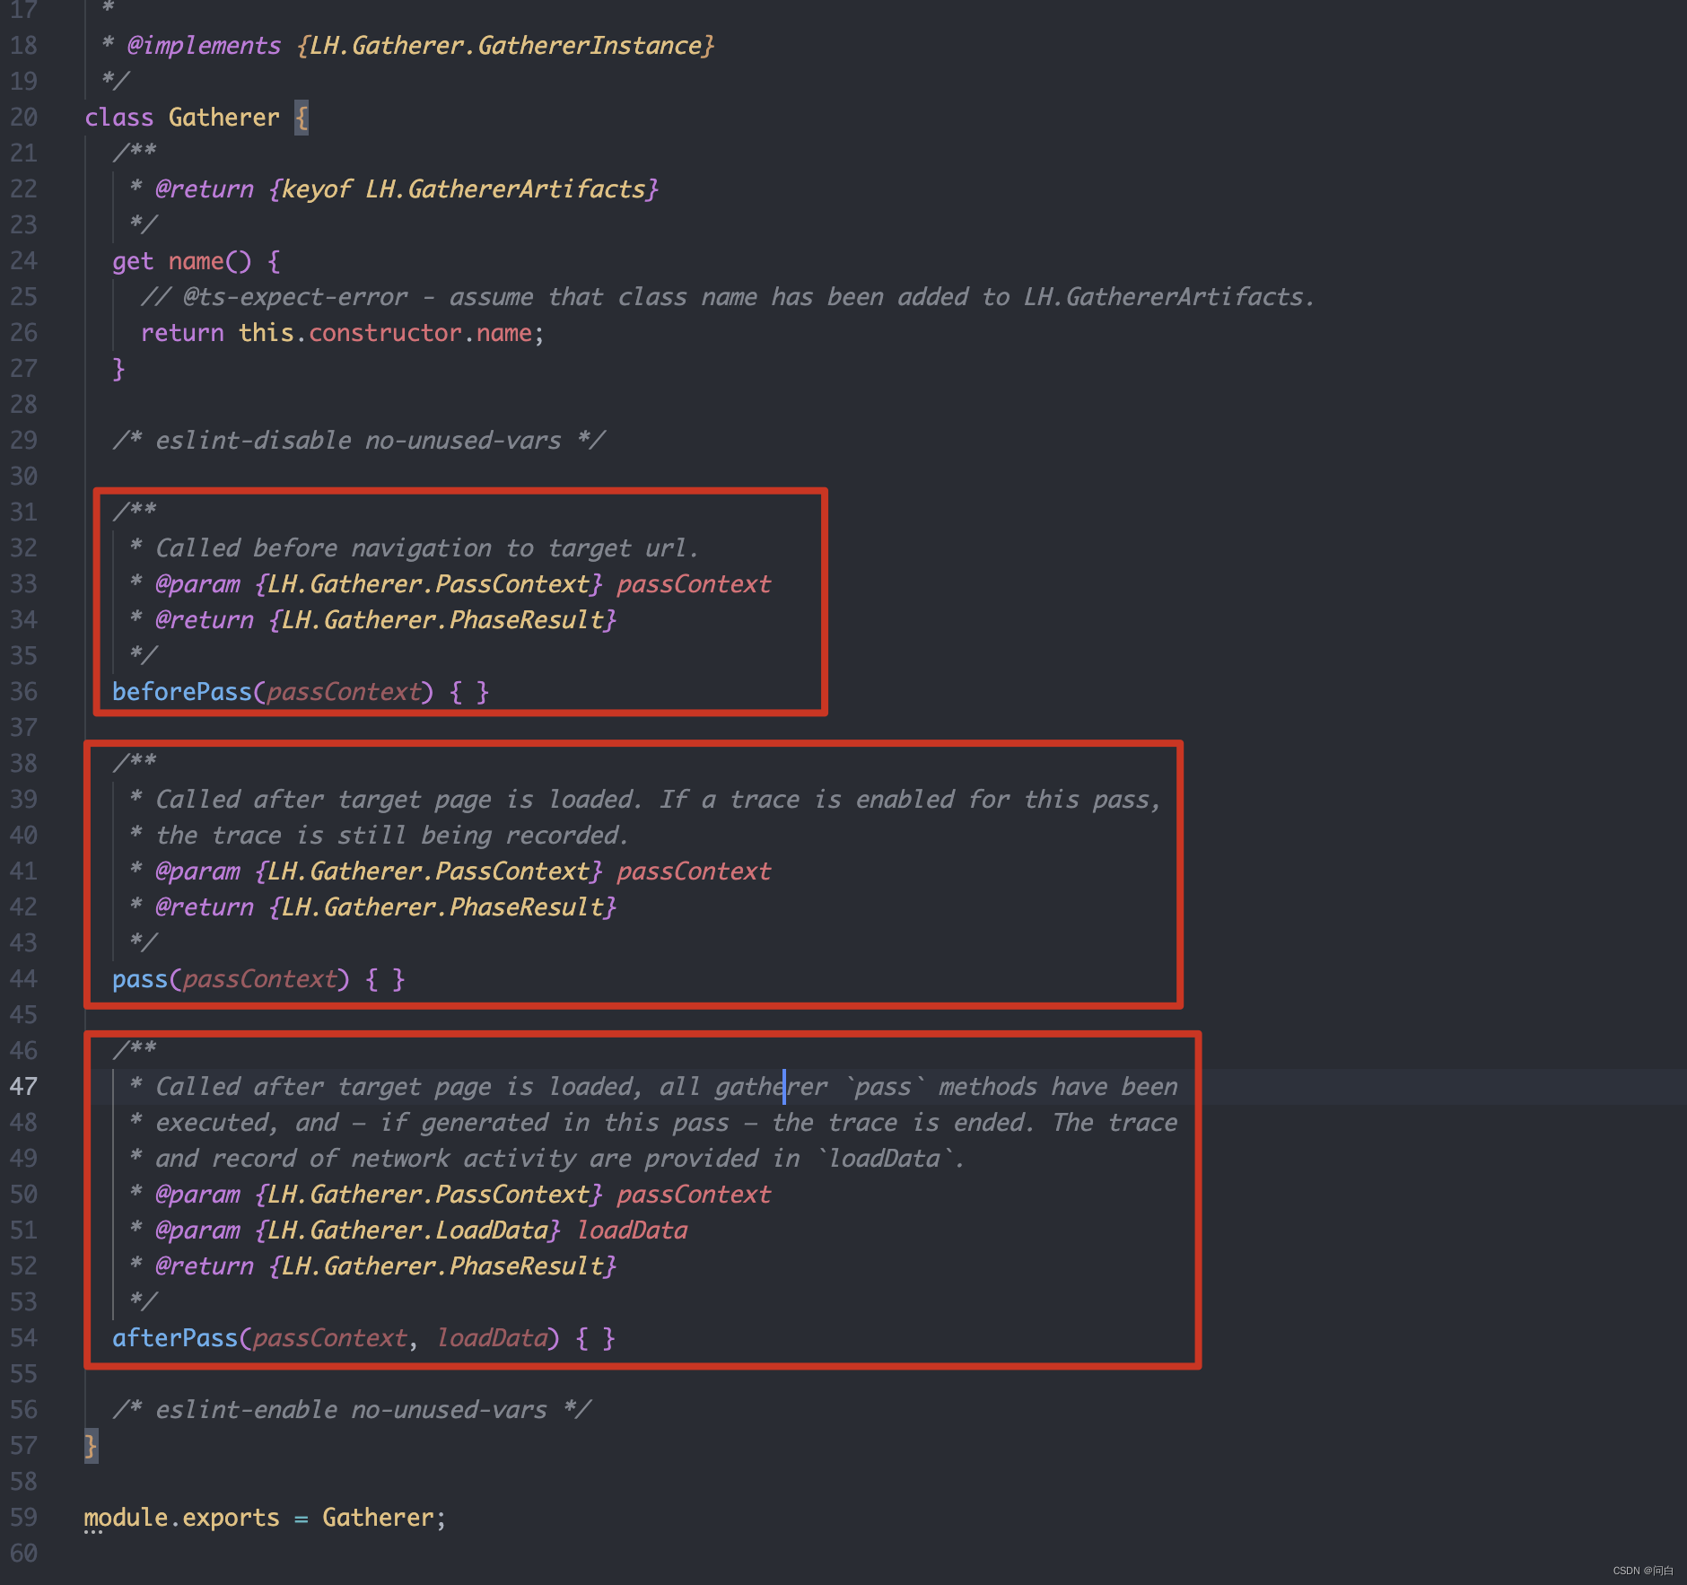
Task: Click 'exports' on line 59
Action: pos(231,1518)
